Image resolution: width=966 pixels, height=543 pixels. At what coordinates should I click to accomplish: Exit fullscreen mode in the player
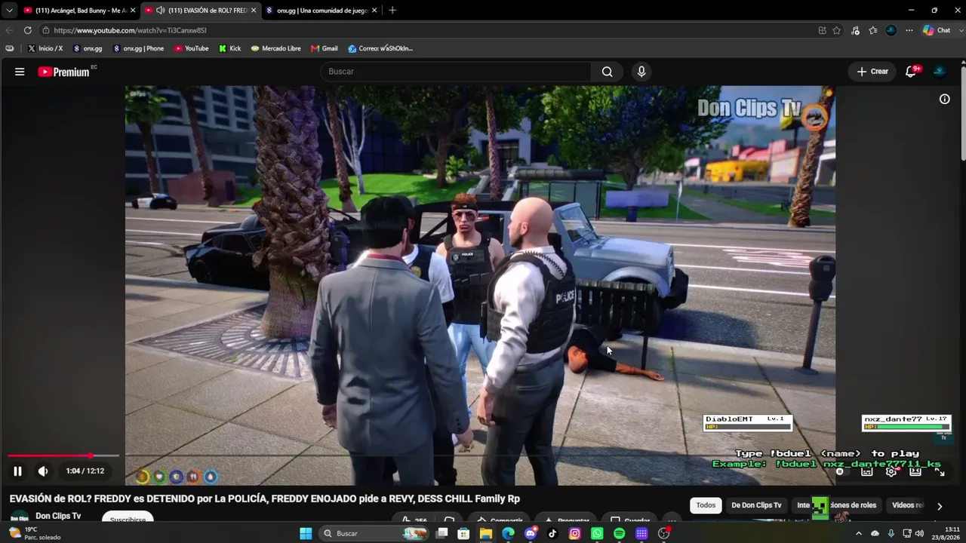pos(940,472)
